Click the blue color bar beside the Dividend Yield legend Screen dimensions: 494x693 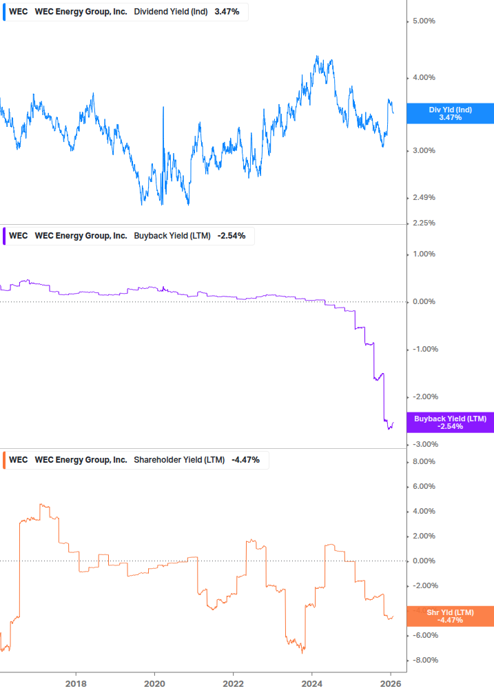coord(4,12)
